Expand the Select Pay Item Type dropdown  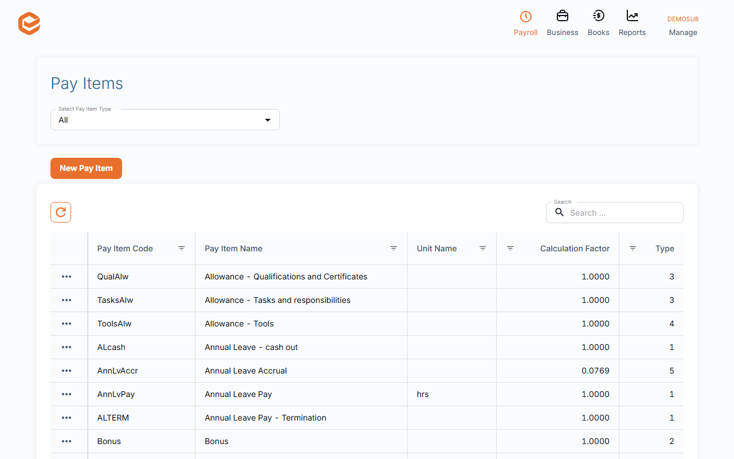165,120
